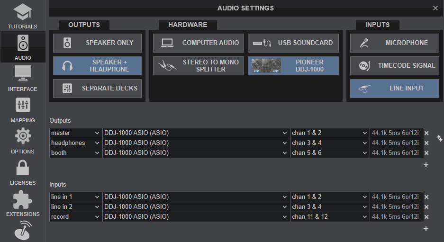444x242 pixels.
Task: Close the Audio Settings window
Action: 435,8
